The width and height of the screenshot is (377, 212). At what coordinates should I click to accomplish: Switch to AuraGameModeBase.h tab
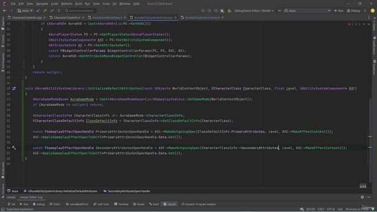point(107,18)
